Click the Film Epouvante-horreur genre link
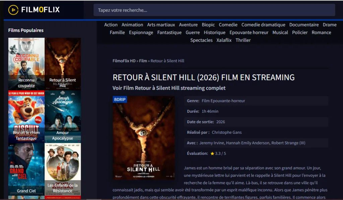 [223, 101]
